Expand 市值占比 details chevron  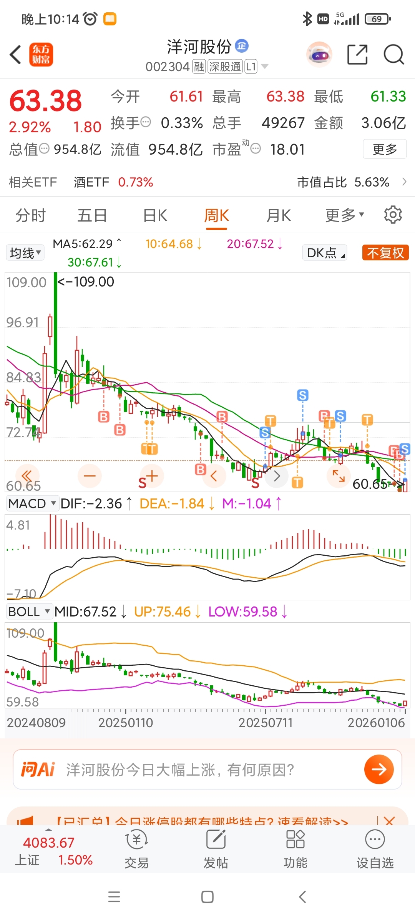tap(404, 182)
